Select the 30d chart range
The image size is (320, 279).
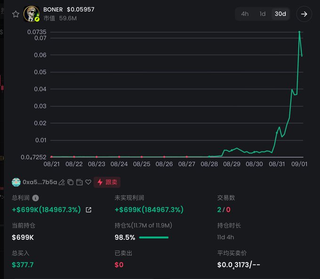(x=280, y=14)
